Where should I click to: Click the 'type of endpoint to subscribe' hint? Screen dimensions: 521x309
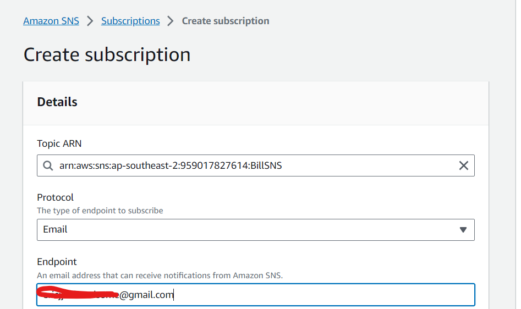pos(100,211)
